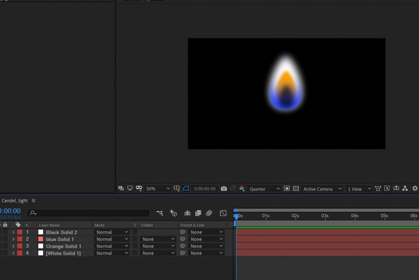Open Composition Flowchart icon
The height and width of the screenshot is (280, 419).
(405, 188)
